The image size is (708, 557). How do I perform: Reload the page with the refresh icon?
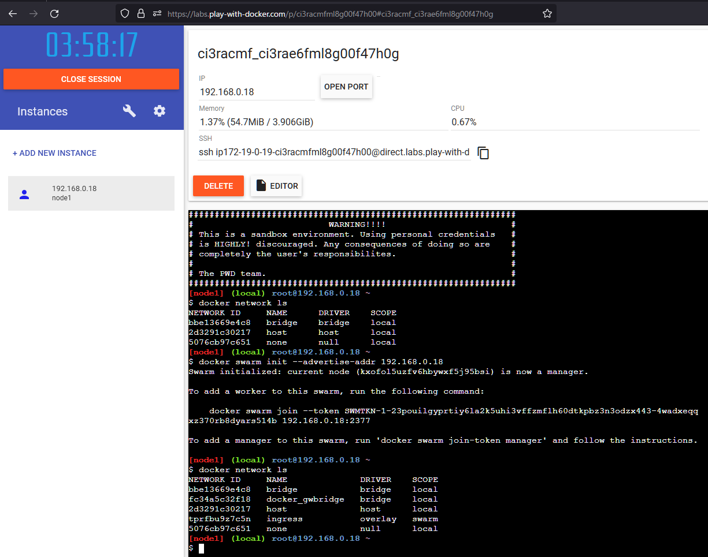point(54,13)
